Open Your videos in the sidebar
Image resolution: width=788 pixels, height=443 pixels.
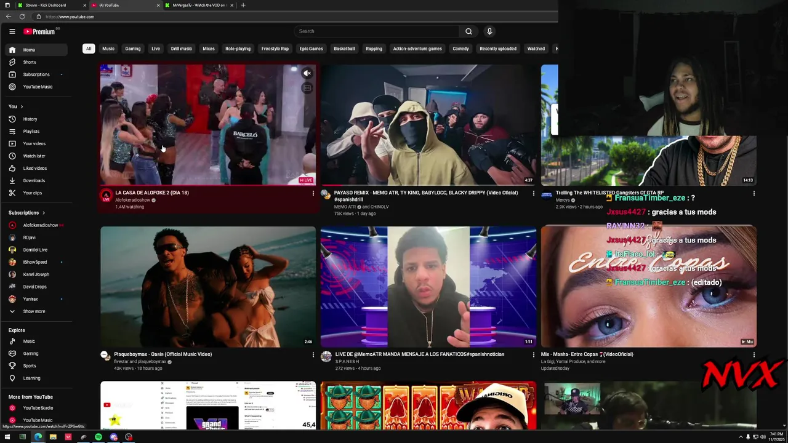36,143
